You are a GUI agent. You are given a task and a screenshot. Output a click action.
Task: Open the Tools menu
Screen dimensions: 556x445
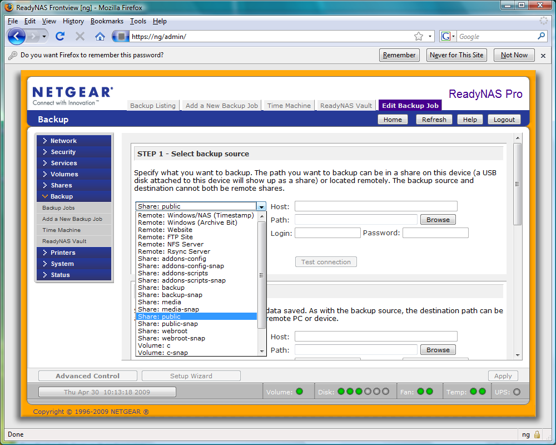[138, 21]
